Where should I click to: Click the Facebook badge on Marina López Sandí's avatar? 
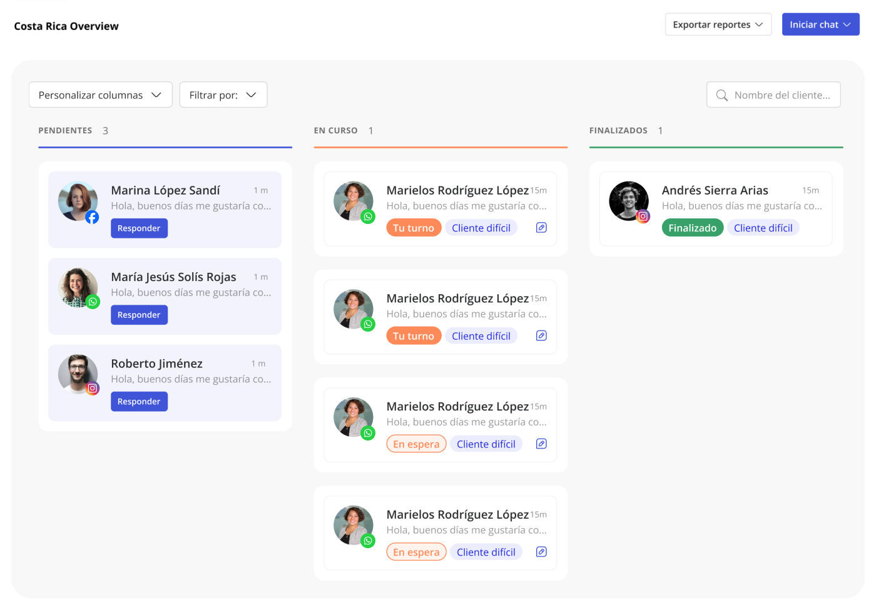pos(92,217)
